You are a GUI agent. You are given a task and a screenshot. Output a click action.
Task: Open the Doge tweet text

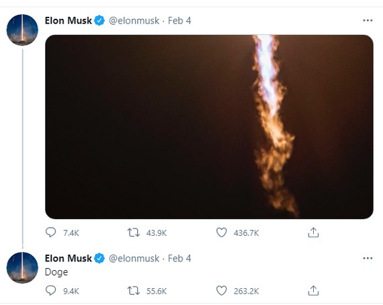56,272
